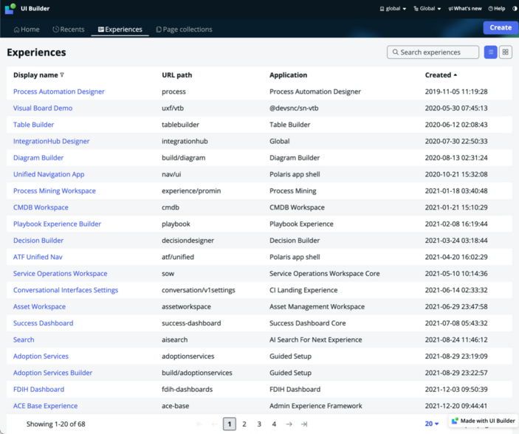Open Process Mining Workspace link
This screenshot has height=434, width=519.
pyautogui.click(x=55, y=191)
